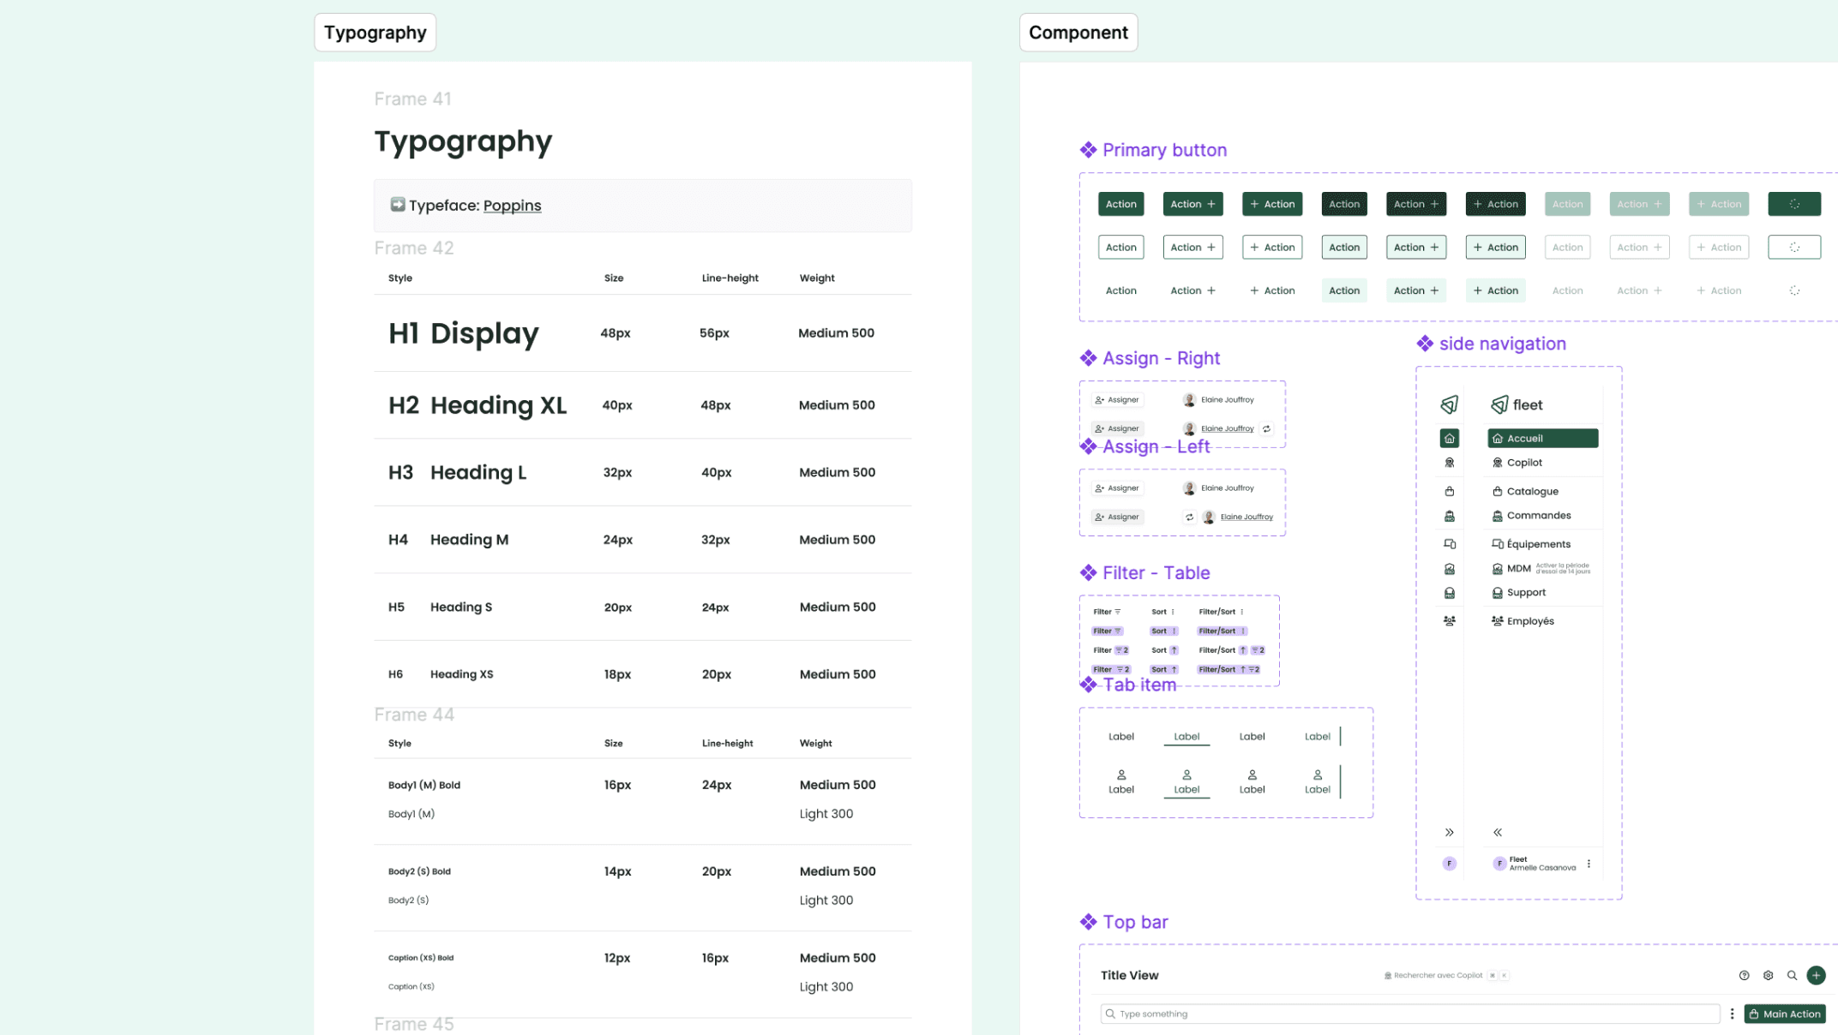Open the Équipements navigation item
The width and height of the screenshot is (1838, 1035).
(1538, 544)
